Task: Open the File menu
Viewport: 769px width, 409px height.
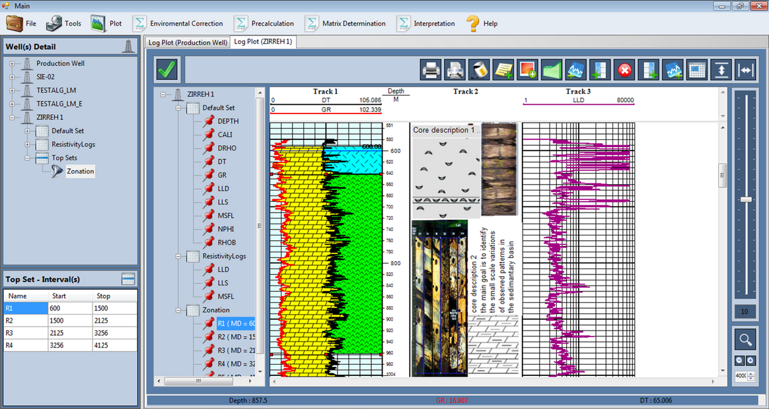Action: [x=22, y=24]
